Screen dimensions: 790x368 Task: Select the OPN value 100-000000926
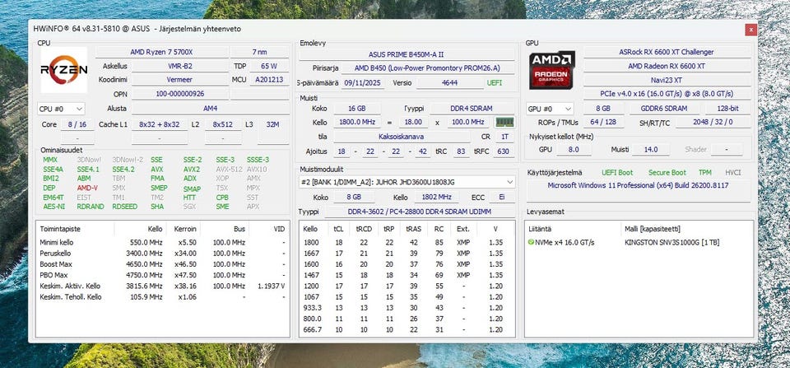click(x=180, y=94)
